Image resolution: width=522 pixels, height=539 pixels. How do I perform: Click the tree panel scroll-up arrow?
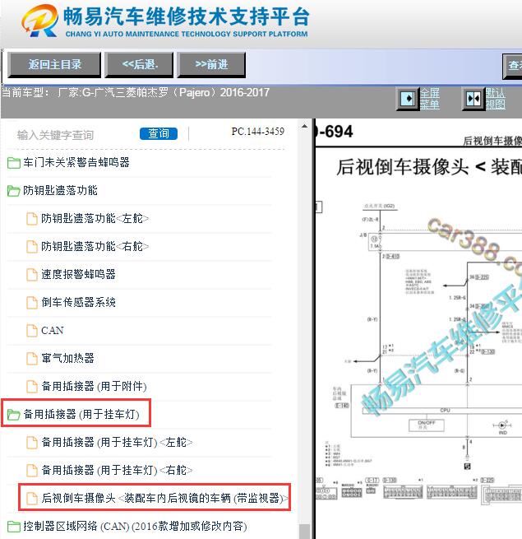click(304, 126)
